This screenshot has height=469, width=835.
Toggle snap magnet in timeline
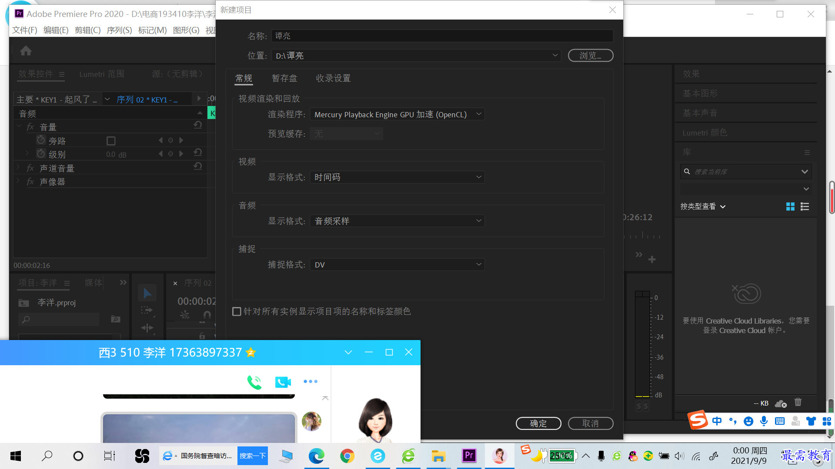[207, 315]
